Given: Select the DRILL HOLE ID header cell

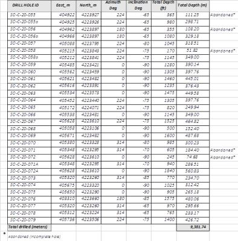Looking at the screenshot, I should pos(30,5).
